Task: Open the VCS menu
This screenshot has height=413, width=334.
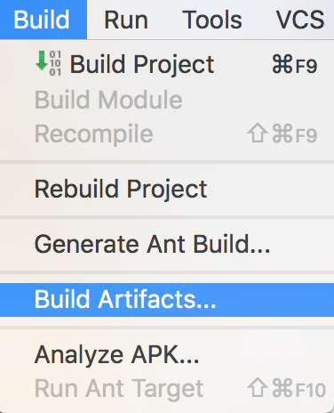Action: pos(300,20)
